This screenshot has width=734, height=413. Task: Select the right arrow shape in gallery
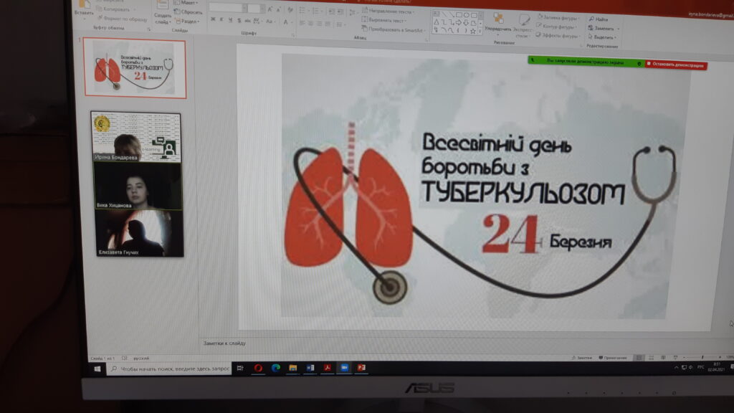(459, 22)
